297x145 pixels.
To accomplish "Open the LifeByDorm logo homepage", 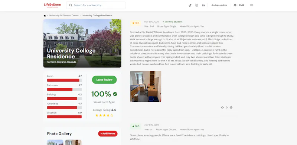I will (52, 5).
